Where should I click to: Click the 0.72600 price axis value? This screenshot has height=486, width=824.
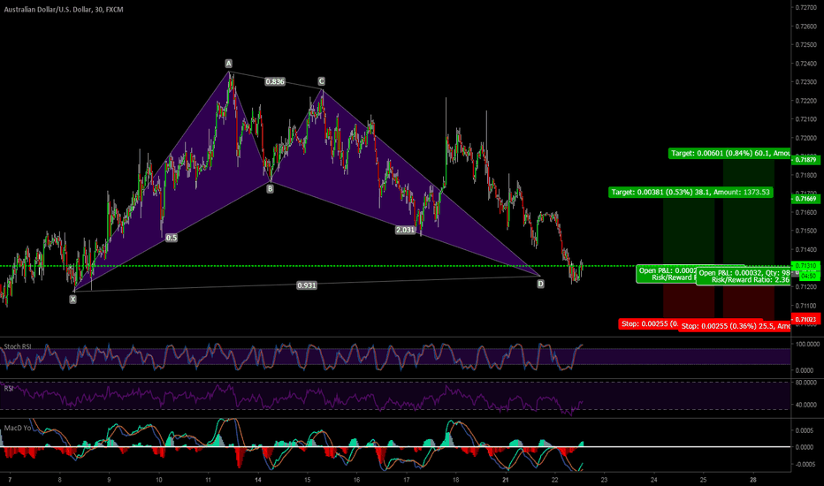(805, 27)
